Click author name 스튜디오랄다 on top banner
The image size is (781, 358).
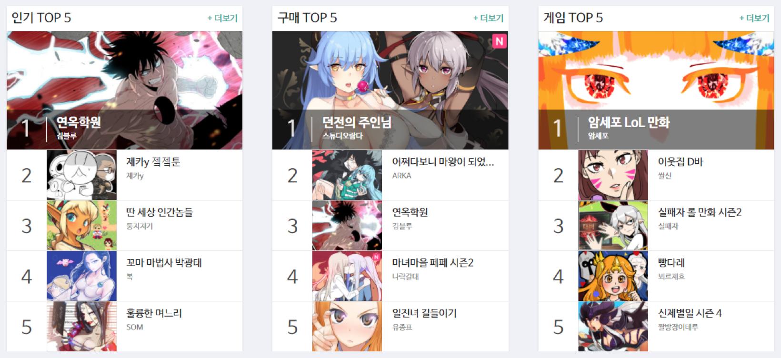point(342,136)
